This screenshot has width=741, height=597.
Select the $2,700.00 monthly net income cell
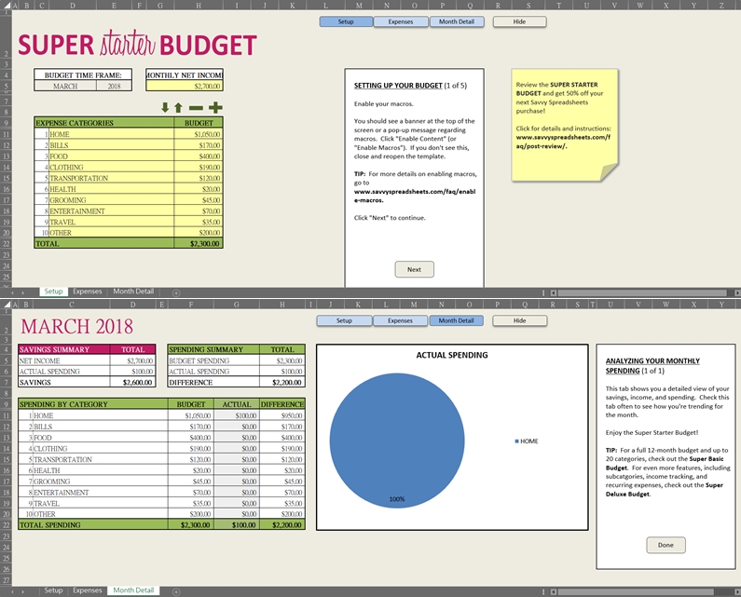[185, 86]
